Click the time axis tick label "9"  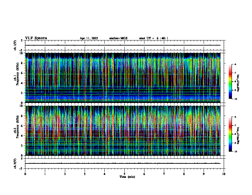pos(204,174)
